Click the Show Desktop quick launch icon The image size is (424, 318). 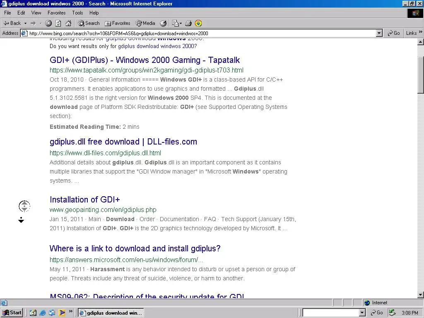33,313
